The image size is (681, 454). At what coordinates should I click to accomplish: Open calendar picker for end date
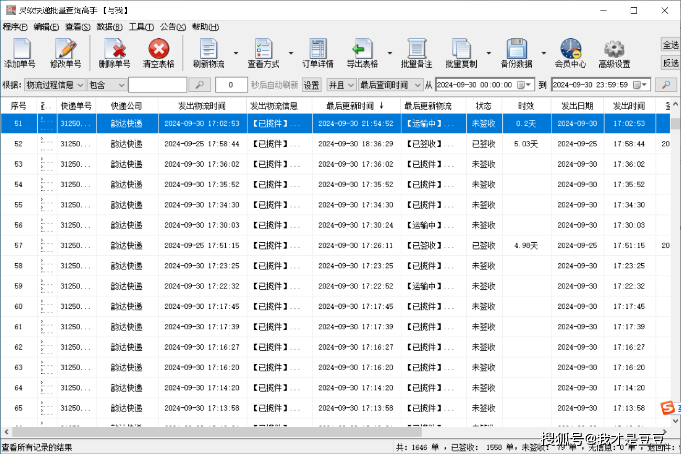pos(640,84)
